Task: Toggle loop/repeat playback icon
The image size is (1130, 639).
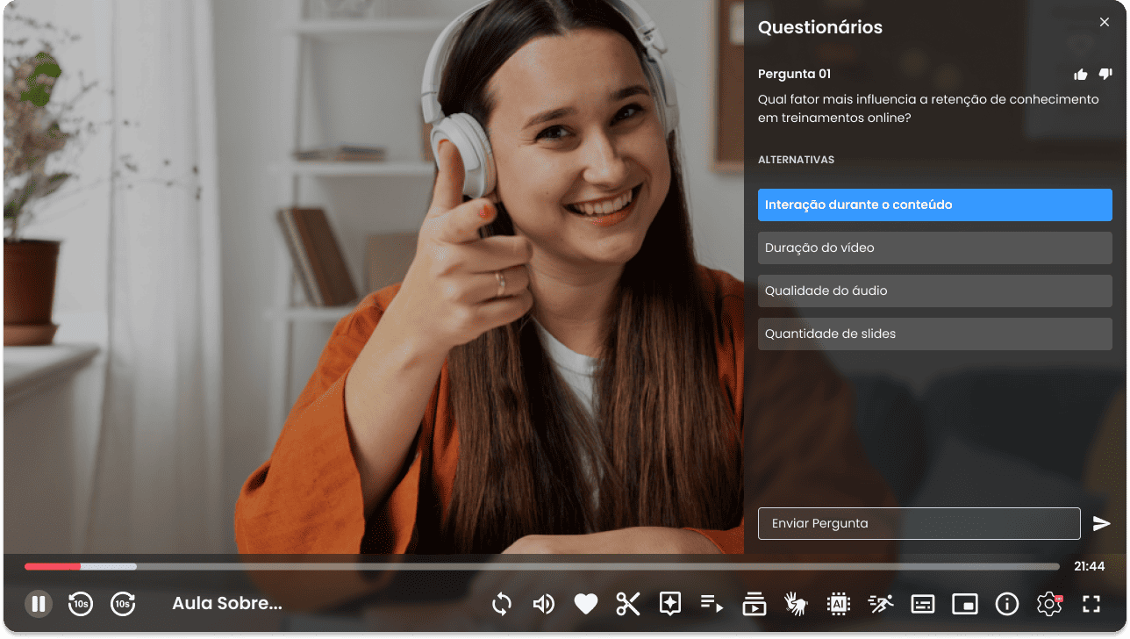Action: [502, 604]
